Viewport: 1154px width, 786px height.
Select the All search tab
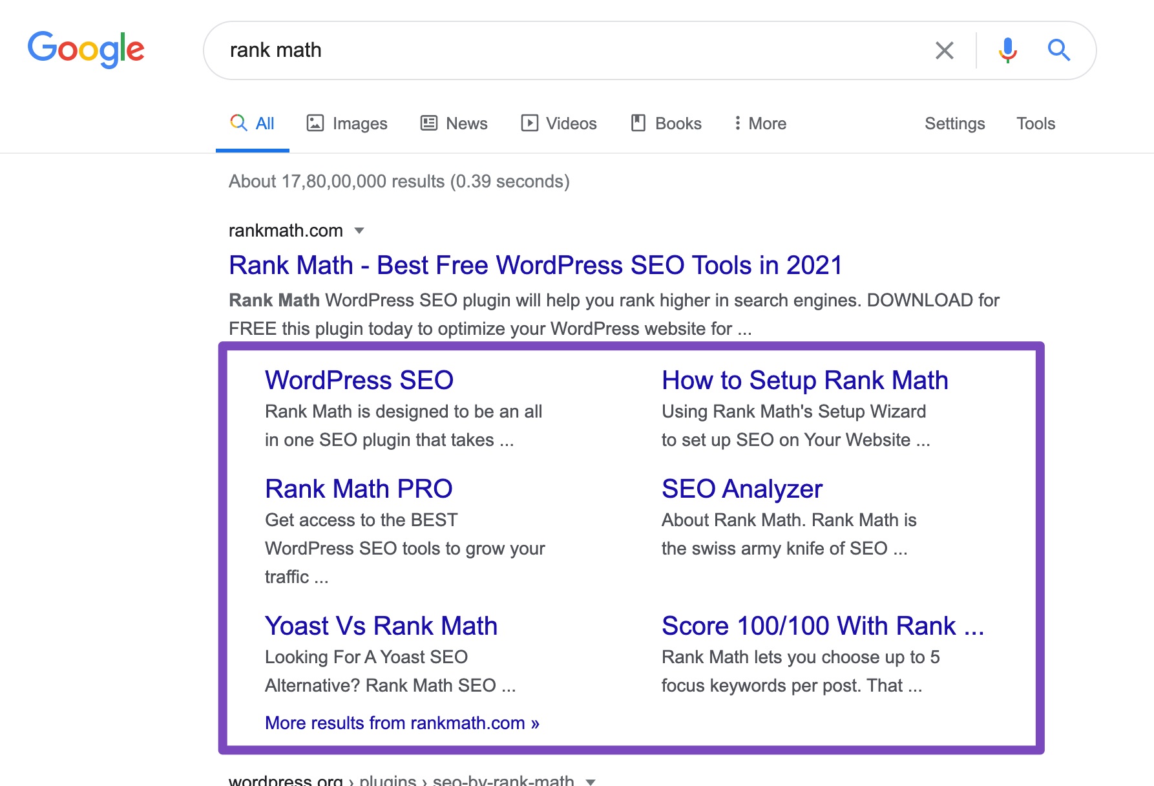253,123
